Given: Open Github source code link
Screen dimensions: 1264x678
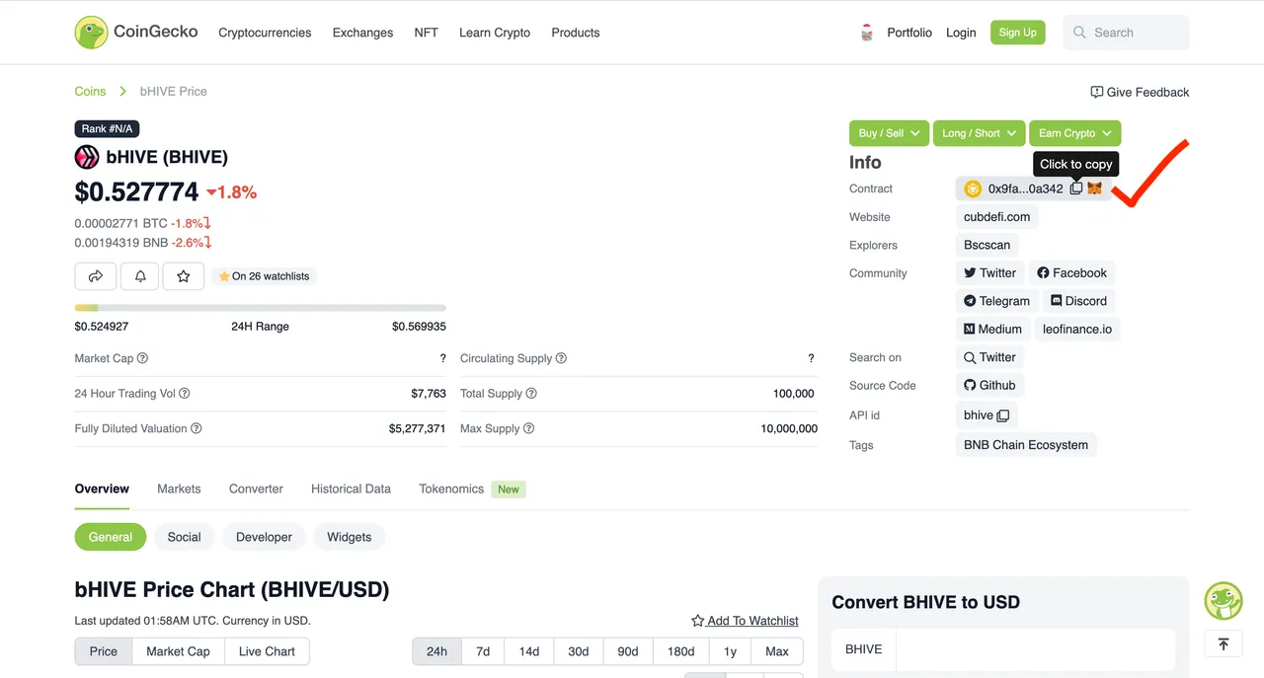Looking at the screenshot, I should 989,386.
